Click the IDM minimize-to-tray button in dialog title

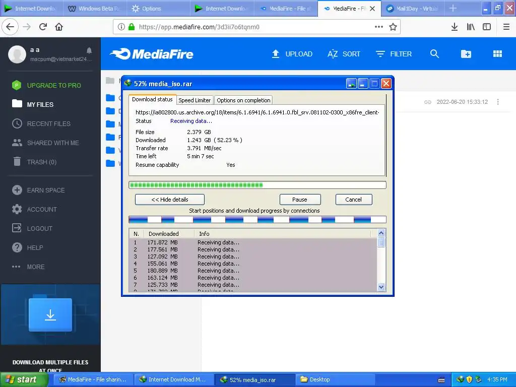click(x=351, y=84)
